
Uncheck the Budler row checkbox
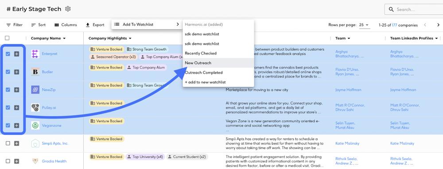pyautogui.click(x=8, y=72)
